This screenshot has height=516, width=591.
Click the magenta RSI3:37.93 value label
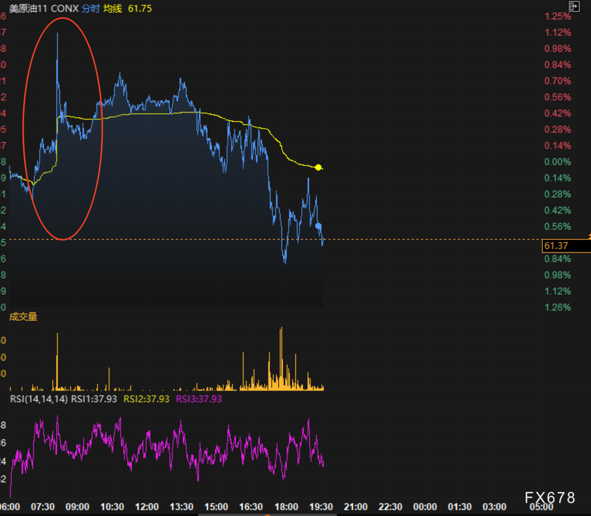(x=199, y=399)
